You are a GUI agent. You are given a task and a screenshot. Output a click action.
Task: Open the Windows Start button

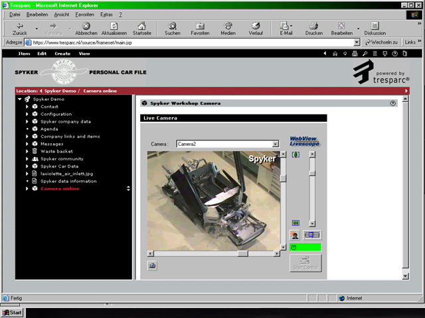[x=12, y=313]
